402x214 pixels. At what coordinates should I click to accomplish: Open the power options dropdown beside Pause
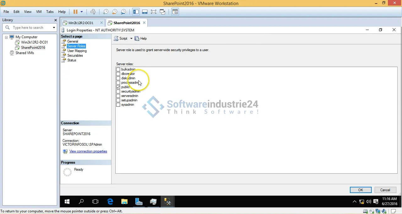82,12
